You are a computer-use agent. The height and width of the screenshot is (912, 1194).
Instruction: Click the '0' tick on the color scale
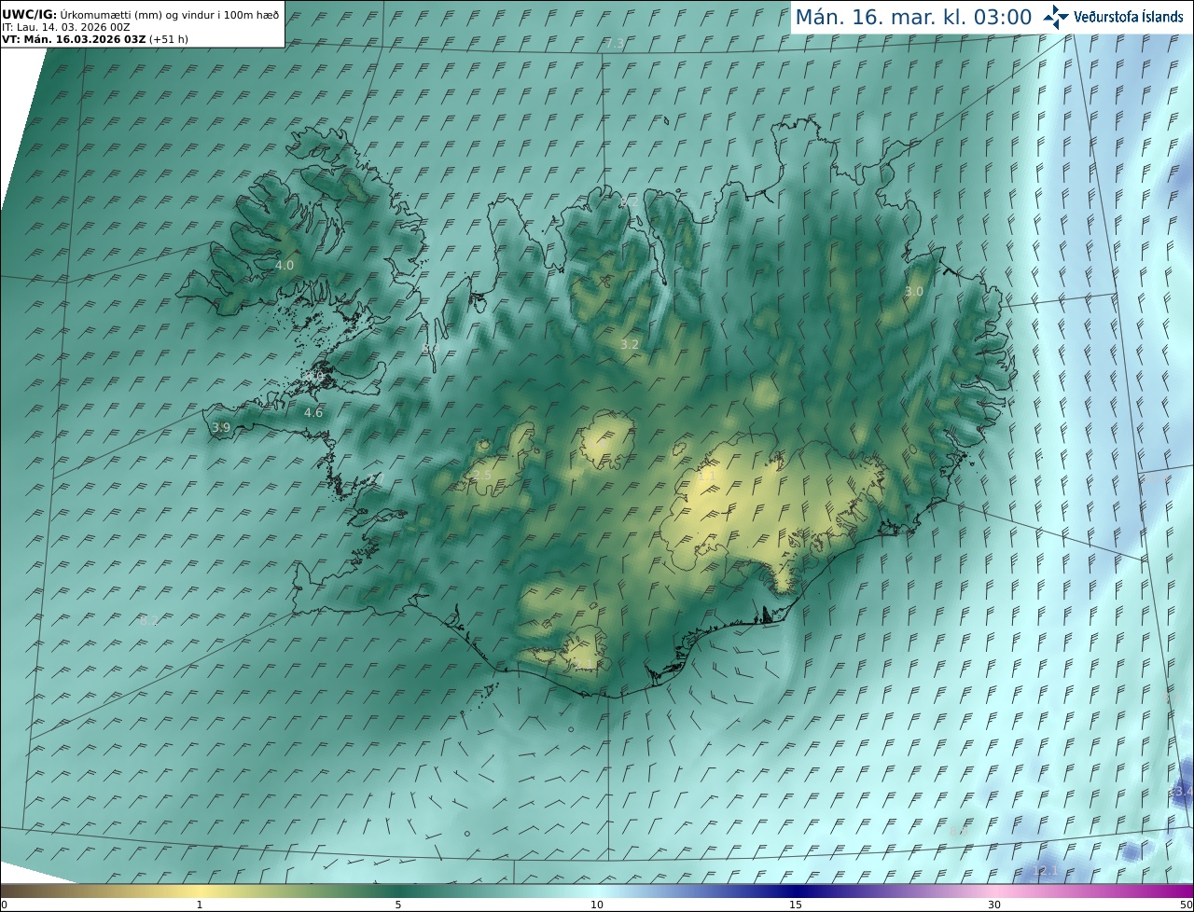4,905
